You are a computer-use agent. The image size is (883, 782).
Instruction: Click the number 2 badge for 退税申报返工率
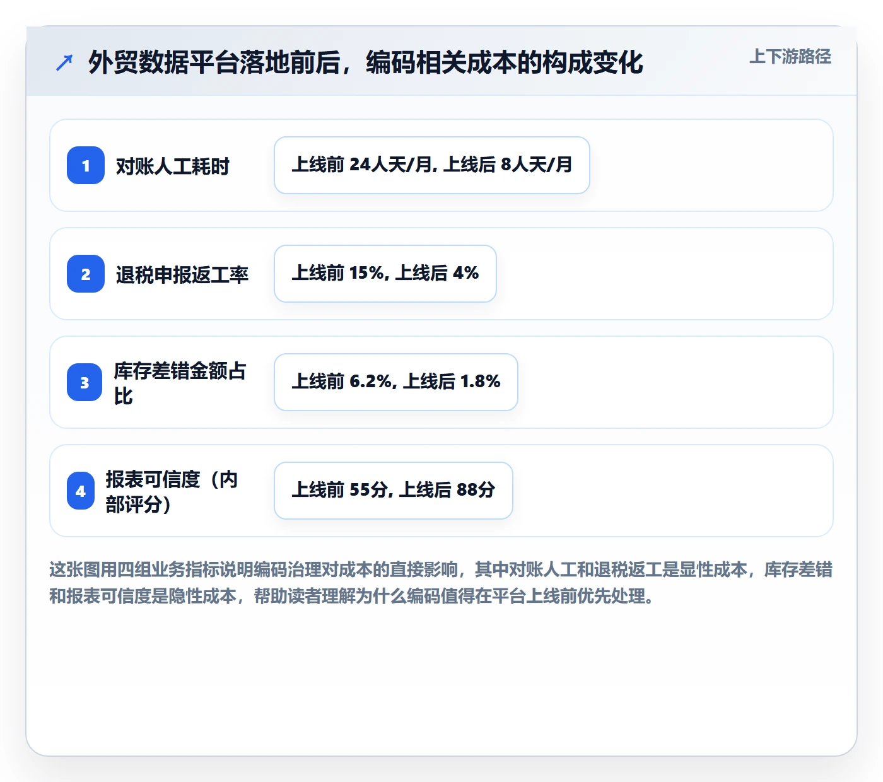coord(86,274)
